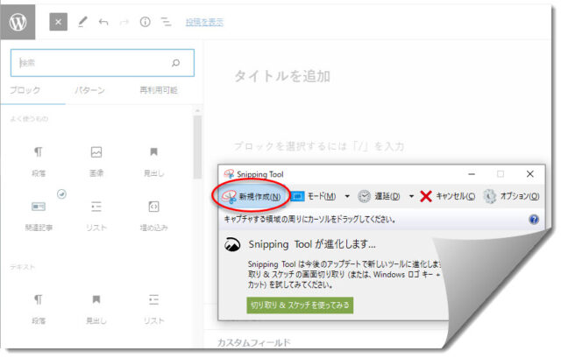Switch to the ブロック tab
561x358 pixels.
tap(25, 90)
